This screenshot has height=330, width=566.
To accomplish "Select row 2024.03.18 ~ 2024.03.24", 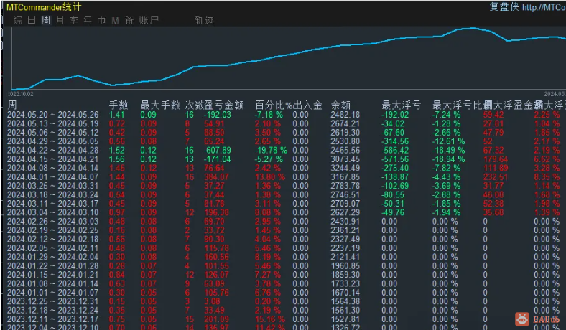I will 284,194.
